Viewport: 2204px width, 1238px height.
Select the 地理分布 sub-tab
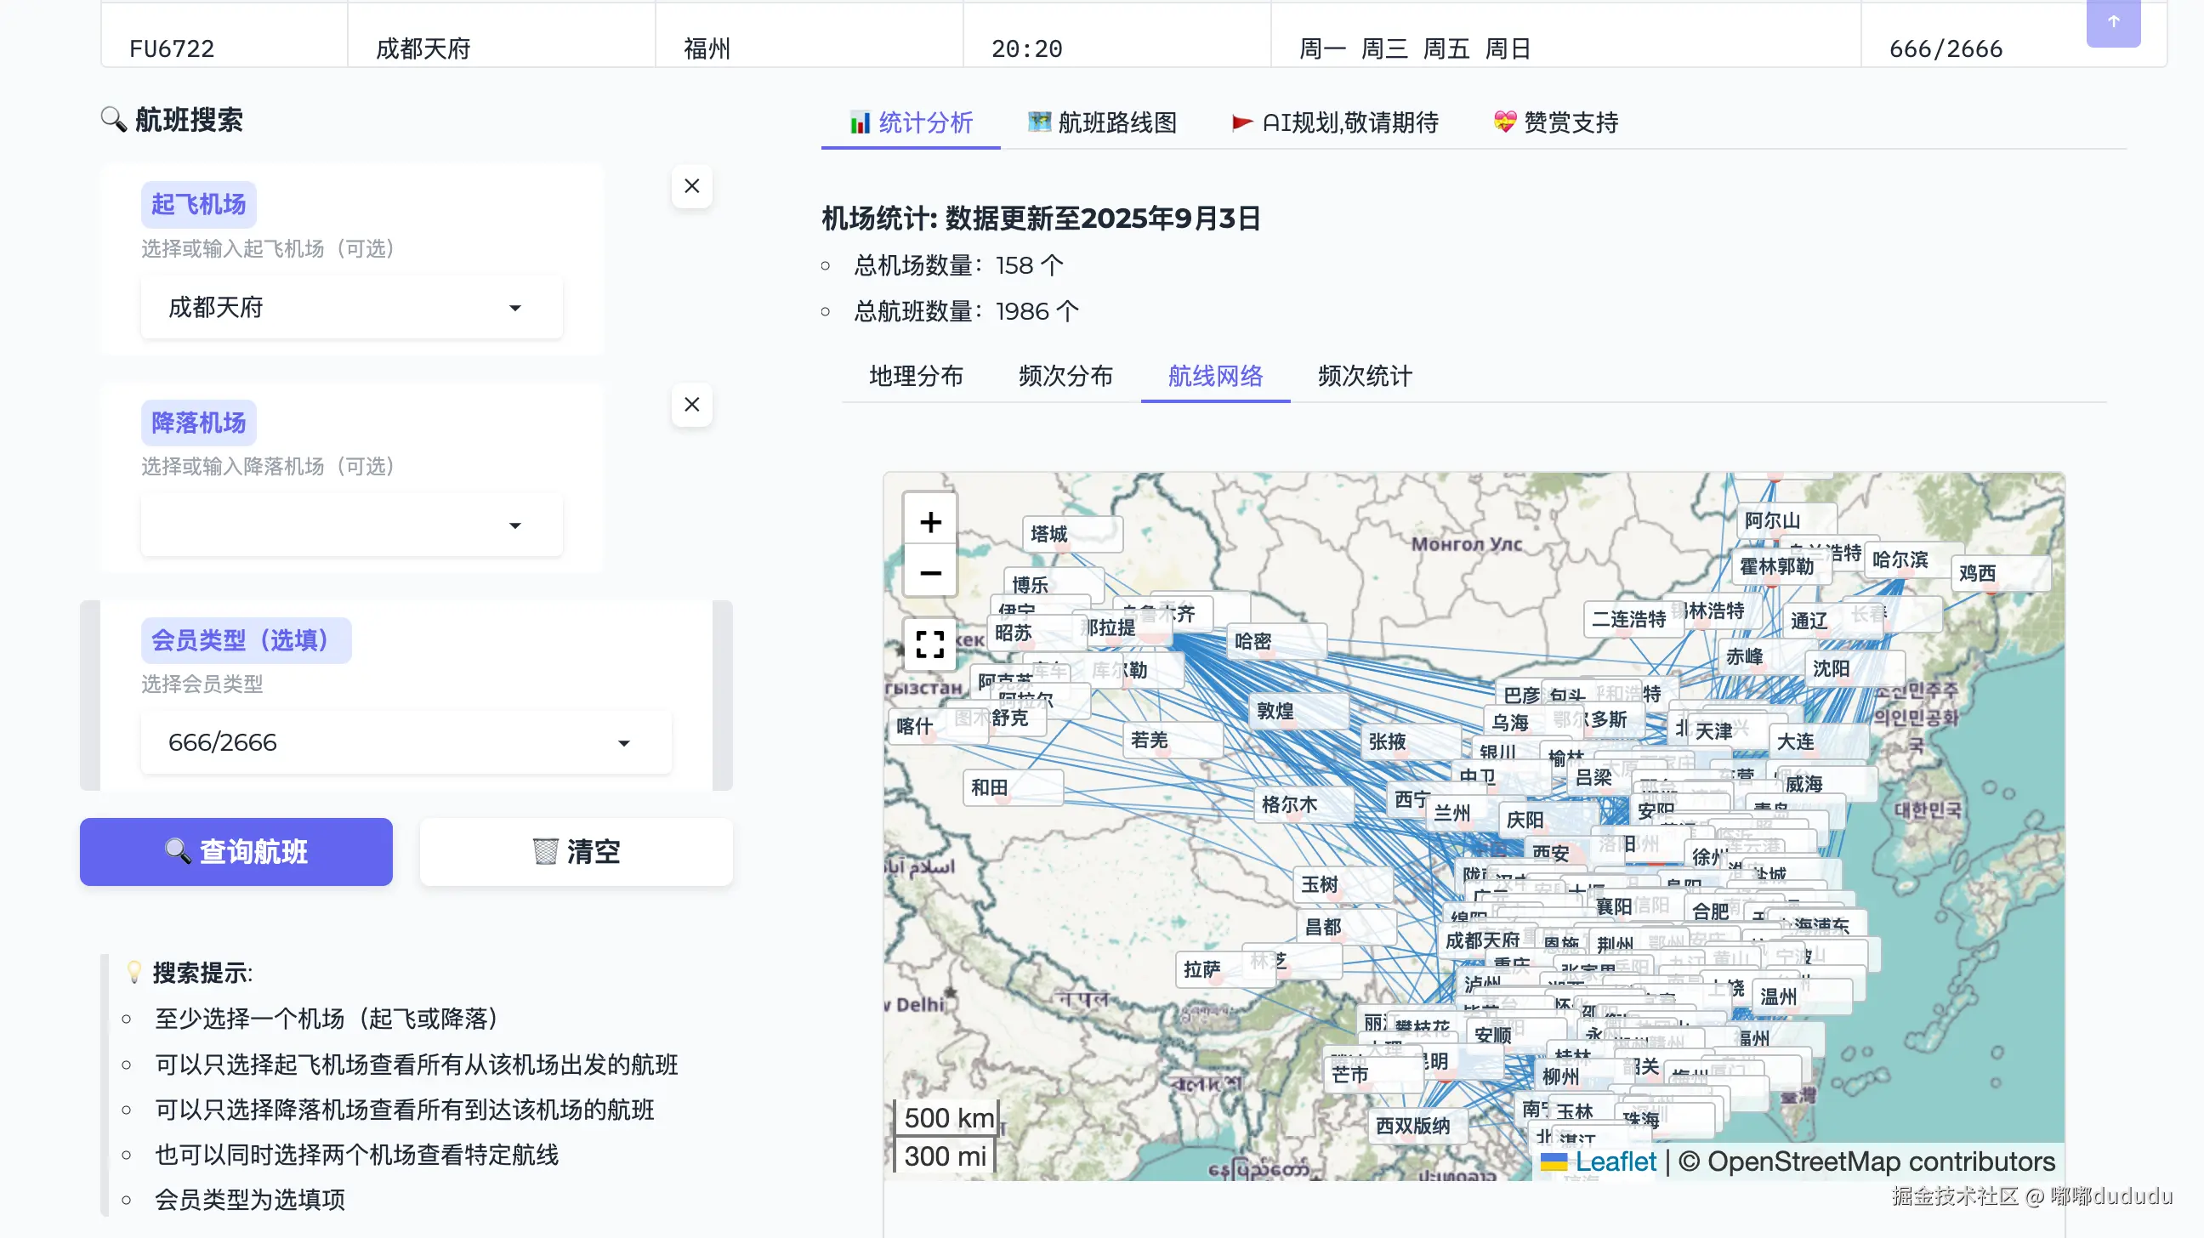(916, 376)
